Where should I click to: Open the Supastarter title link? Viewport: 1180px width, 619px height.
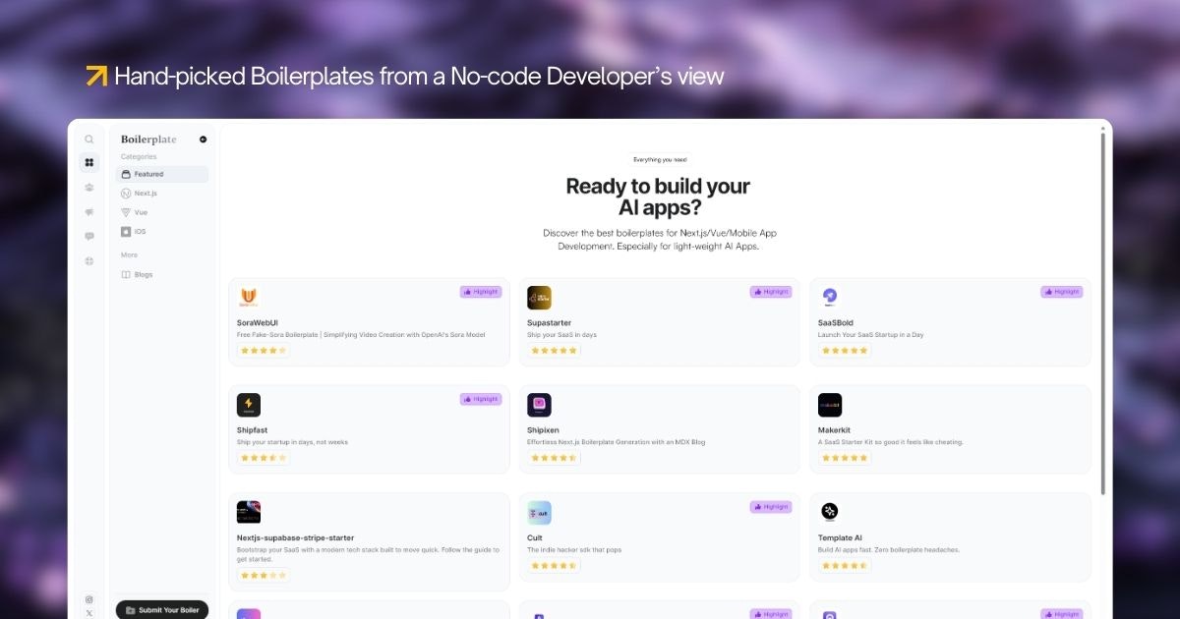pyautogui.click(x=549, y=322)
